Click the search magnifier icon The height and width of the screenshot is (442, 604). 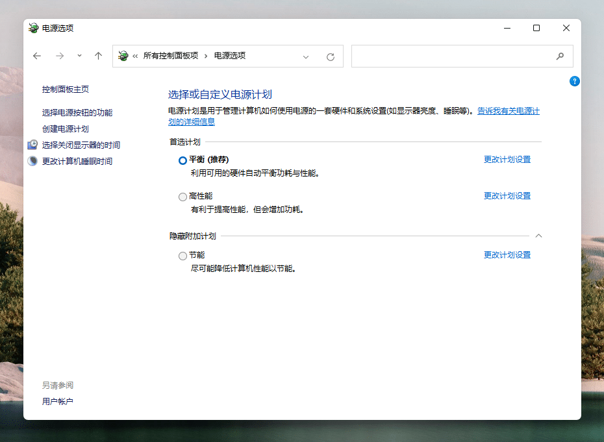[x=560, y=56]
